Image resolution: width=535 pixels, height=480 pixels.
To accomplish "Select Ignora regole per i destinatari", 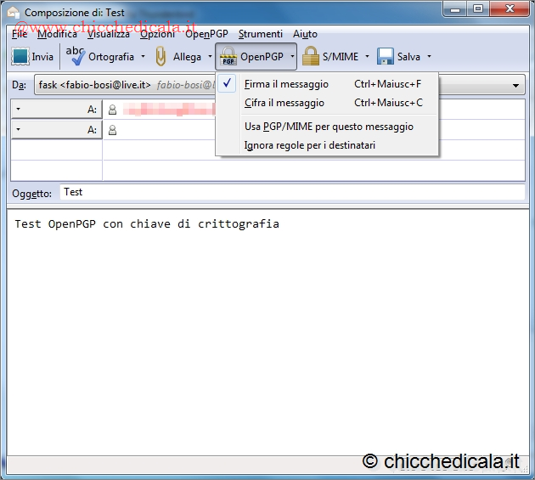I will tap(309, 145).
